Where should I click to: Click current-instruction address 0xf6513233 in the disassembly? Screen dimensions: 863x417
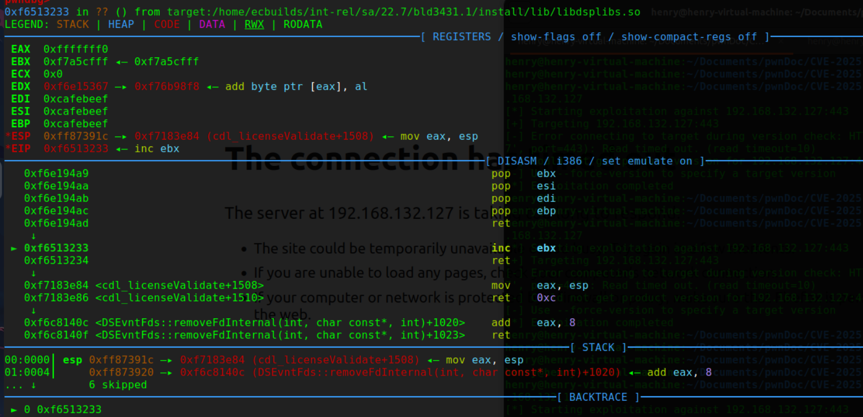56,248
